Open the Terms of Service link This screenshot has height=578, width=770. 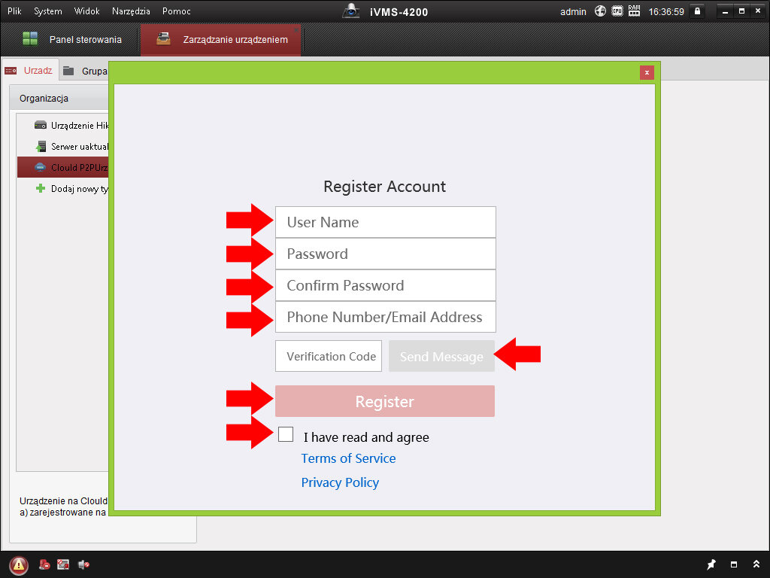[348, 458]
